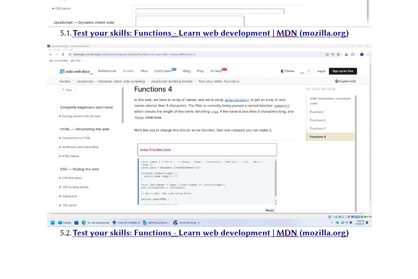This screenshot has height=279, width=418.
Task: Expand Introduction to HTML section
Action: (x=75, y=138)
